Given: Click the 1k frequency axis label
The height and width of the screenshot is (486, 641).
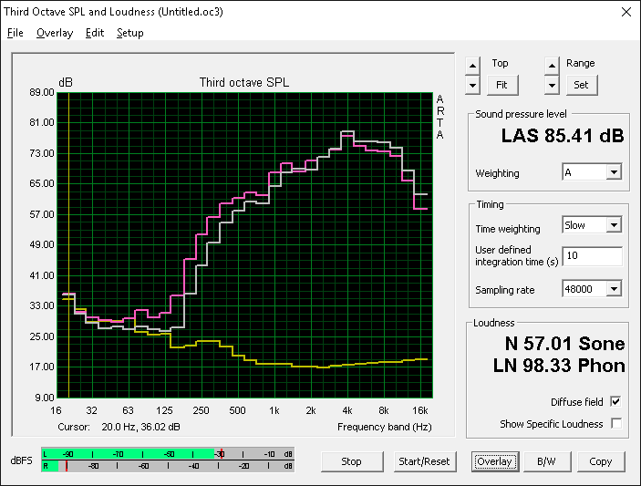Looking at the screenshot, I should coord(274,410).
